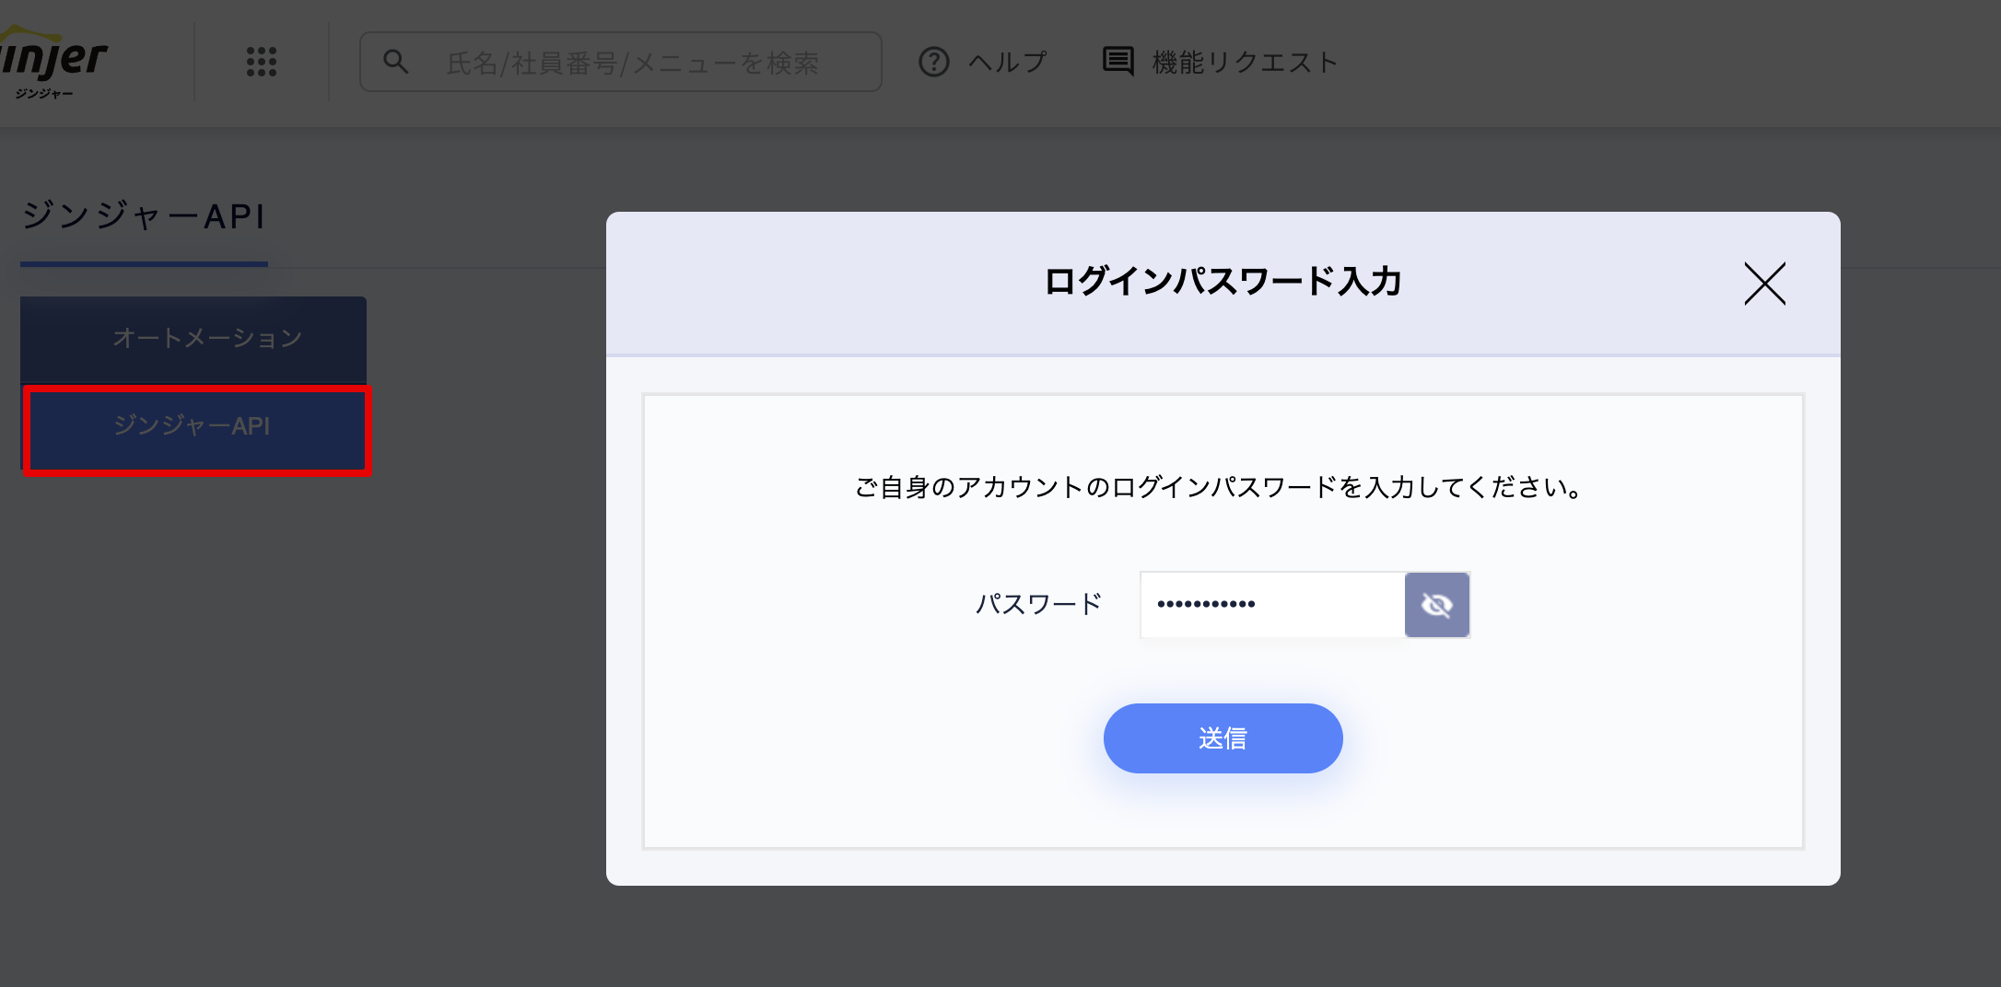Viewport: 2001px width, 987px height.
Task: Click the jinjer logo
Action: pos(53,63)
